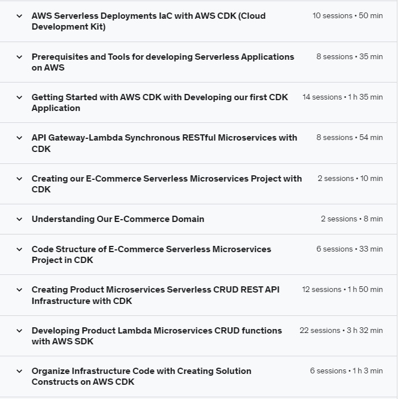Screen dimensions: 398x399
Task: Open the Understanding Our E-Commerce Domain title
Action: (118, 219)
